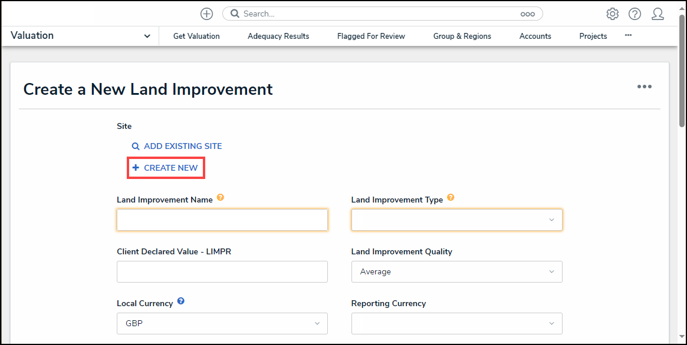Click the scrollbar down arrow
Image resolution: width=687 pixels, height=345 pixels.
(682, 336)
